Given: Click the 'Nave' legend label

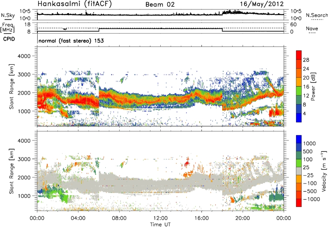Looking at the screenshot, I should coord(312,28).
